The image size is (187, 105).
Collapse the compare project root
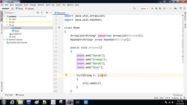click(x=4, y=16)
